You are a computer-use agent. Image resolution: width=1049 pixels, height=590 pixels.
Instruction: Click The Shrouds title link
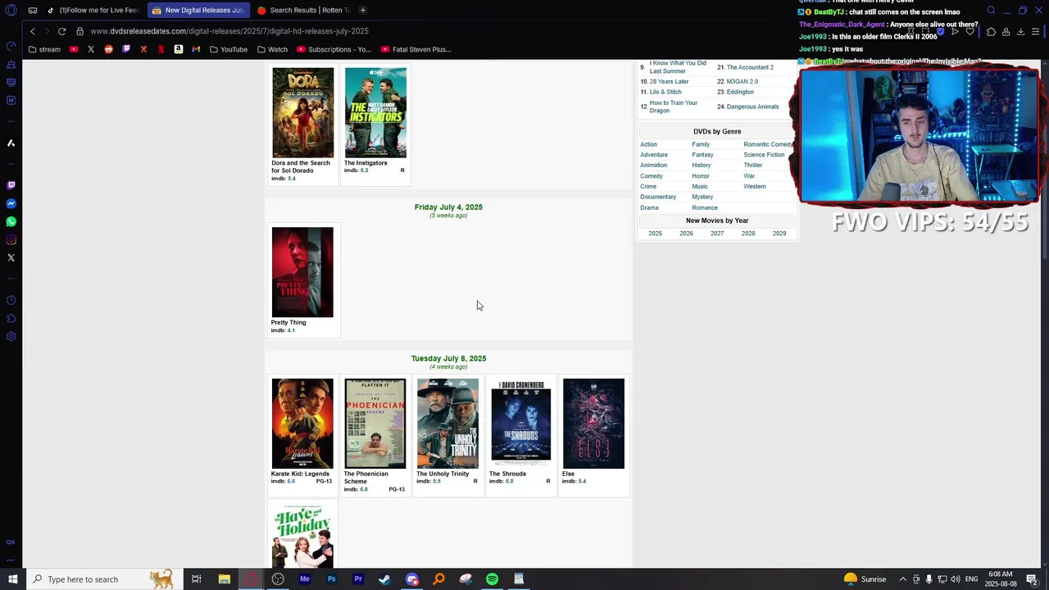click(x=507, y=474)
